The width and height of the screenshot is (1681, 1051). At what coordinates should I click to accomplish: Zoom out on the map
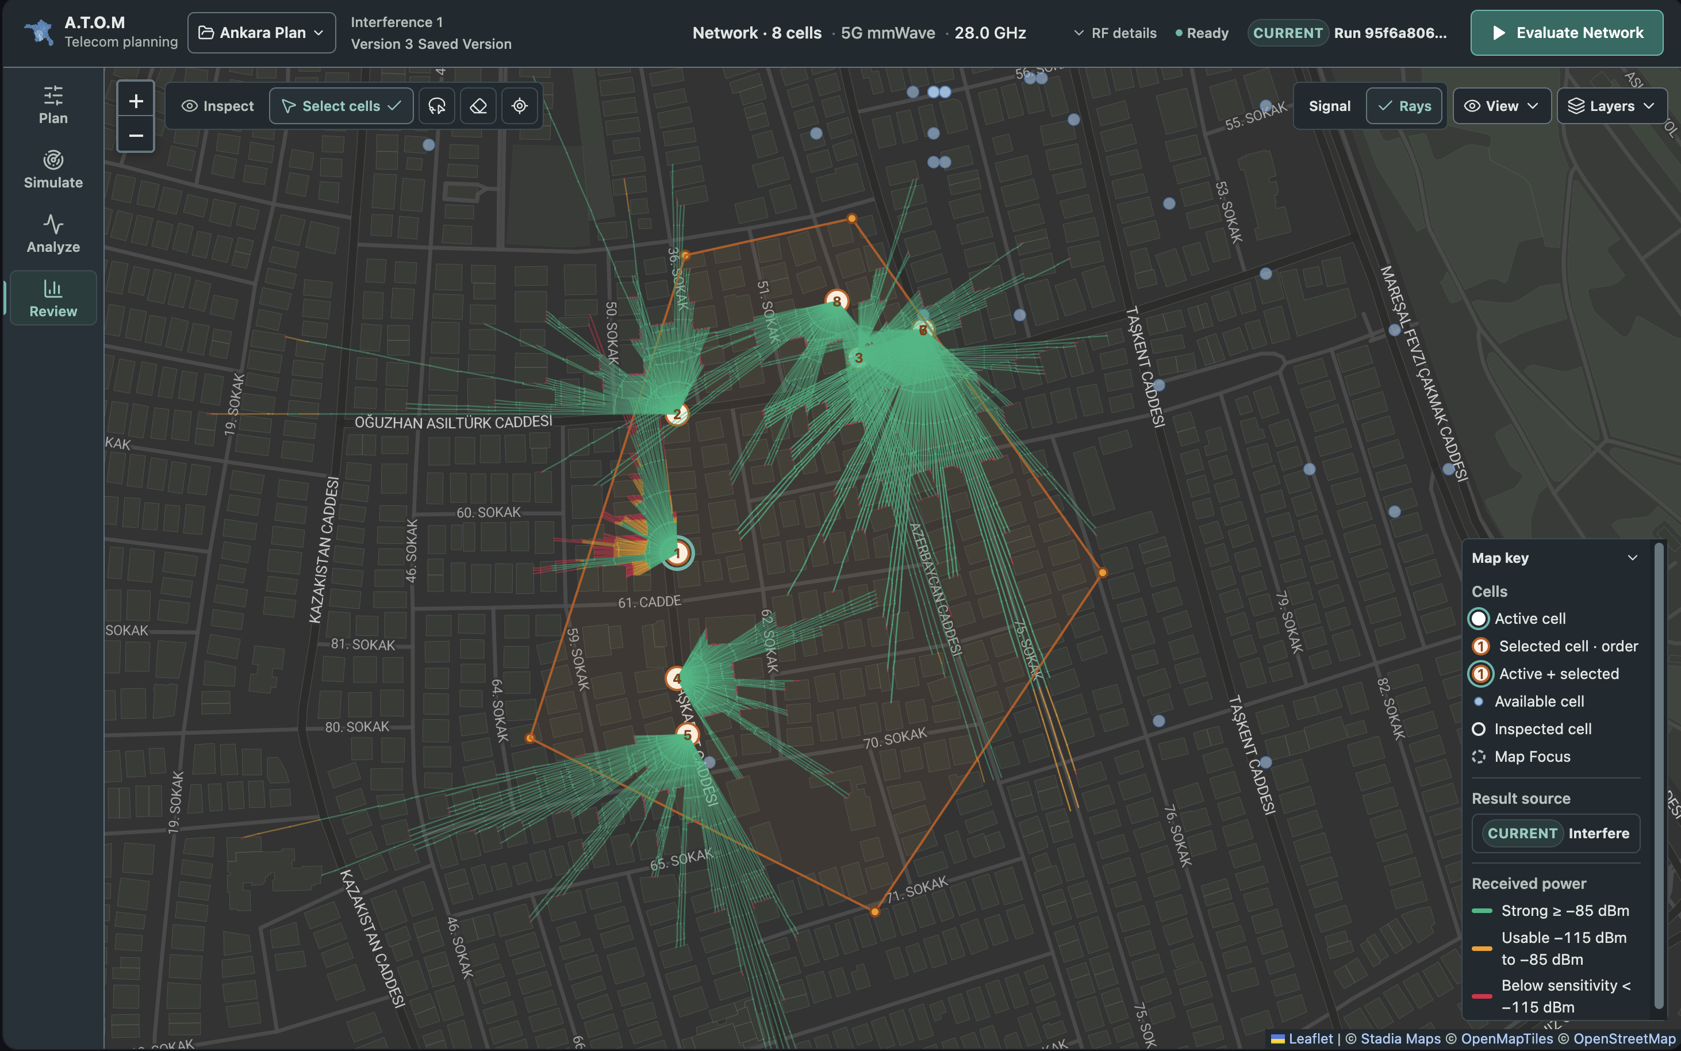point(136,135)
